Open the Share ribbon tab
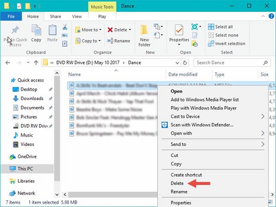The image size is (276, 207). 55,16
